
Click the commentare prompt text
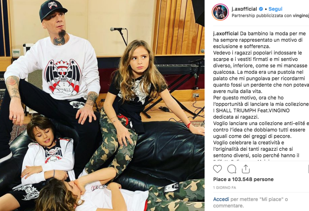click(228, 206)
